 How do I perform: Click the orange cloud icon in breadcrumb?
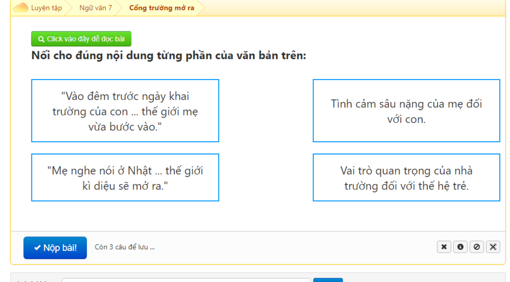21,7
